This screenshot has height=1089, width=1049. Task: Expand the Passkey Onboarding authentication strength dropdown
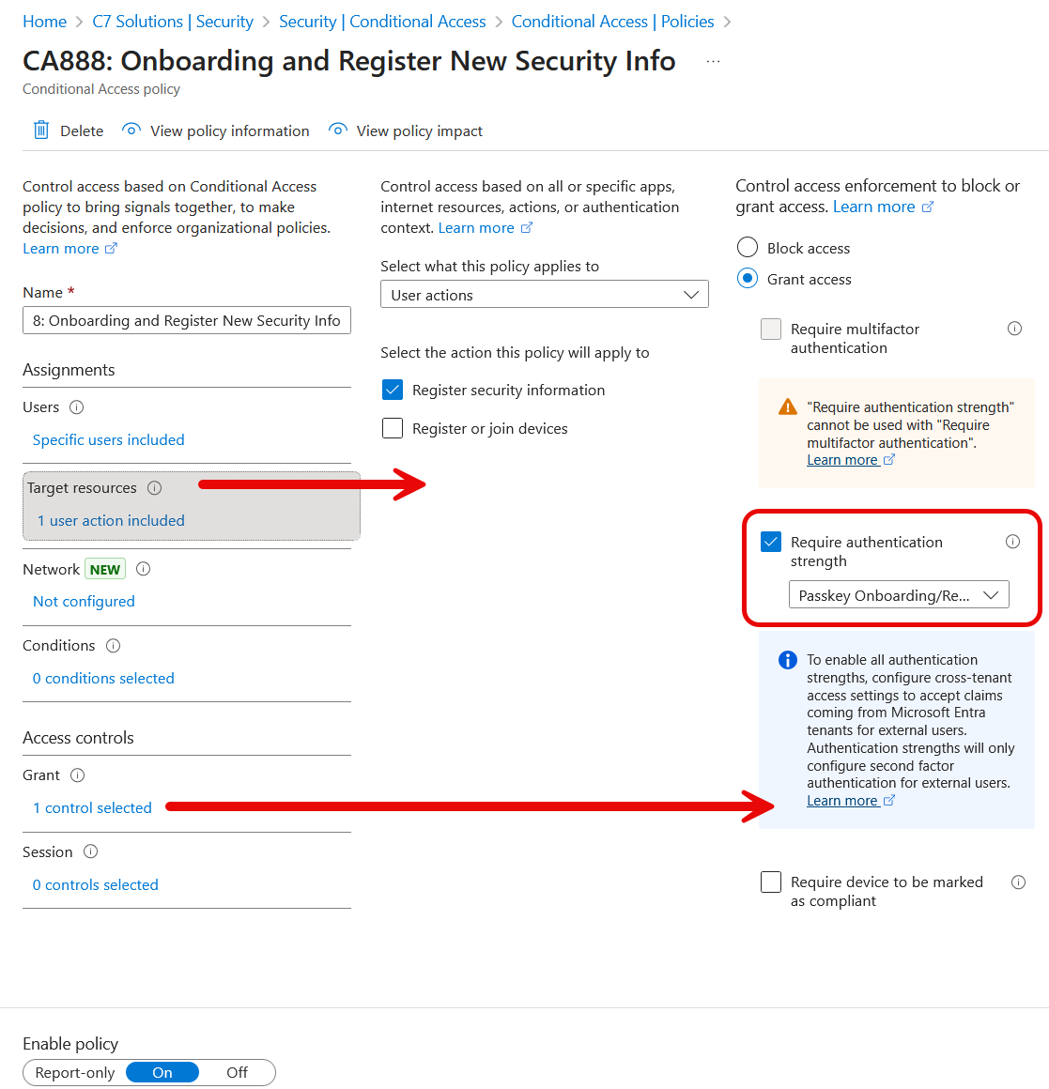(899, 595)
